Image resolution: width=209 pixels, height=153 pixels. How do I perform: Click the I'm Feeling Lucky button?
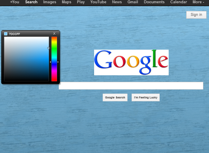(x=145, y=97)
